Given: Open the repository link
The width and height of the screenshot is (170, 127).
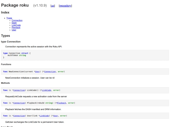Looking at the screenshot, I should (65, 6).
